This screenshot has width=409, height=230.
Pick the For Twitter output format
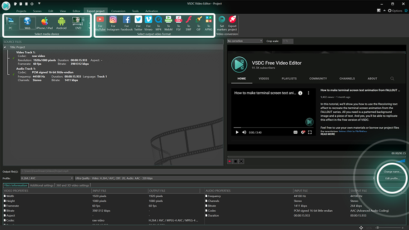click(138, 23)
